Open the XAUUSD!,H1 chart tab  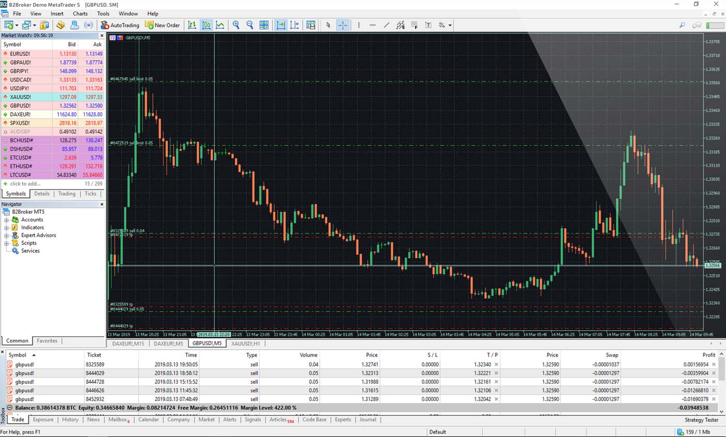245,343
